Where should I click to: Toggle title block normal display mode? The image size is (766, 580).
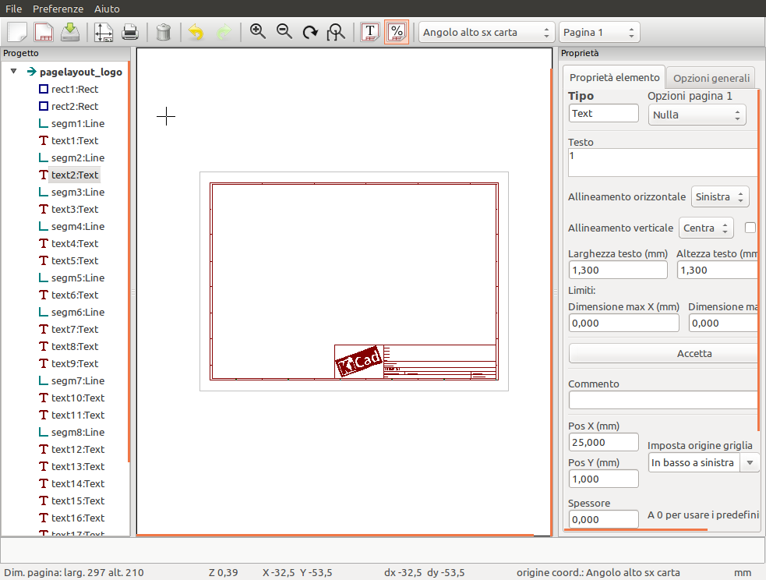coord(370,33)
